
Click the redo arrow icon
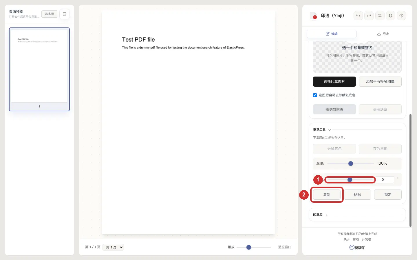369,16
